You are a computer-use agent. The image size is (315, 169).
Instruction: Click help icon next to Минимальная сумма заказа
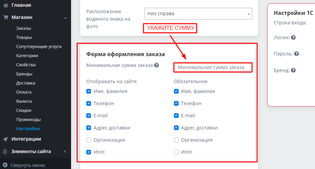[156, 65]
